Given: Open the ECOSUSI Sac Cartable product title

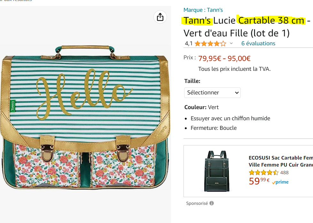Looking at the screenshot, I should (x=280, y=161).
